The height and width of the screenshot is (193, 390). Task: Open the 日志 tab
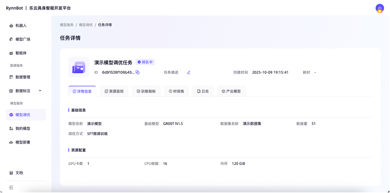(203, 92)
